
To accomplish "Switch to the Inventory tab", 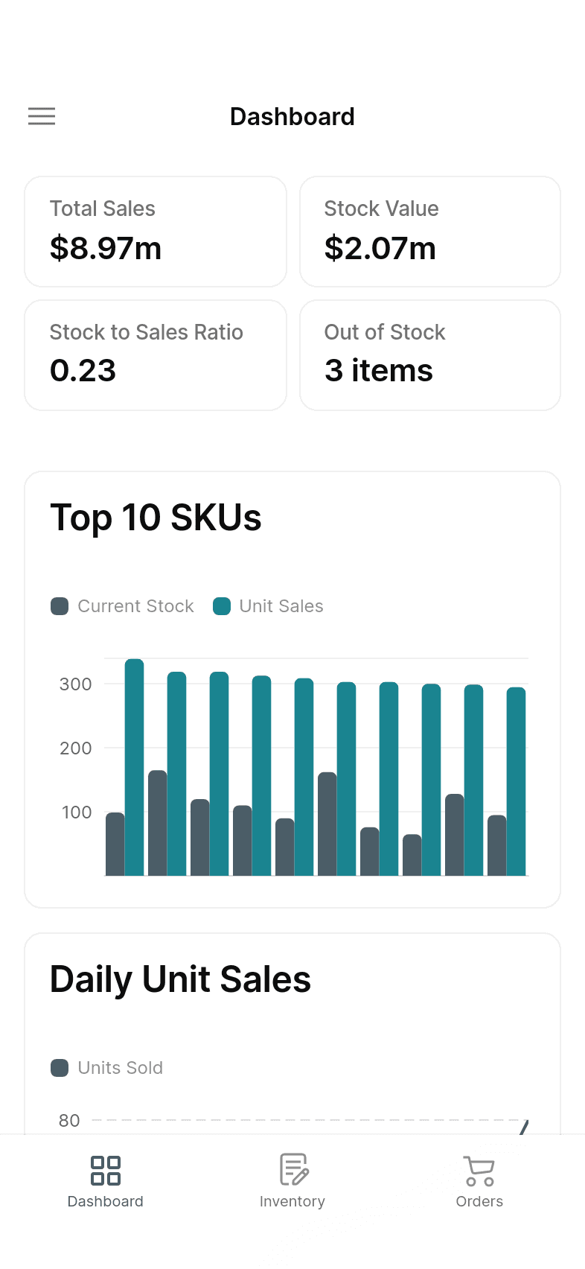I will point(292,1201).
